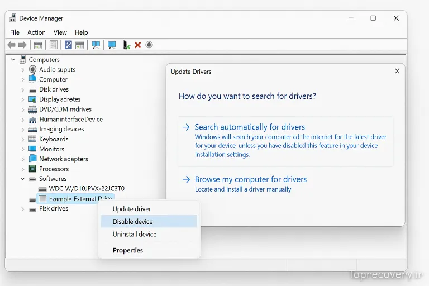Viewport: 429px width, 286px height.
Task: Select Browse my computer for drivers
Action: [x=250, y=179]
